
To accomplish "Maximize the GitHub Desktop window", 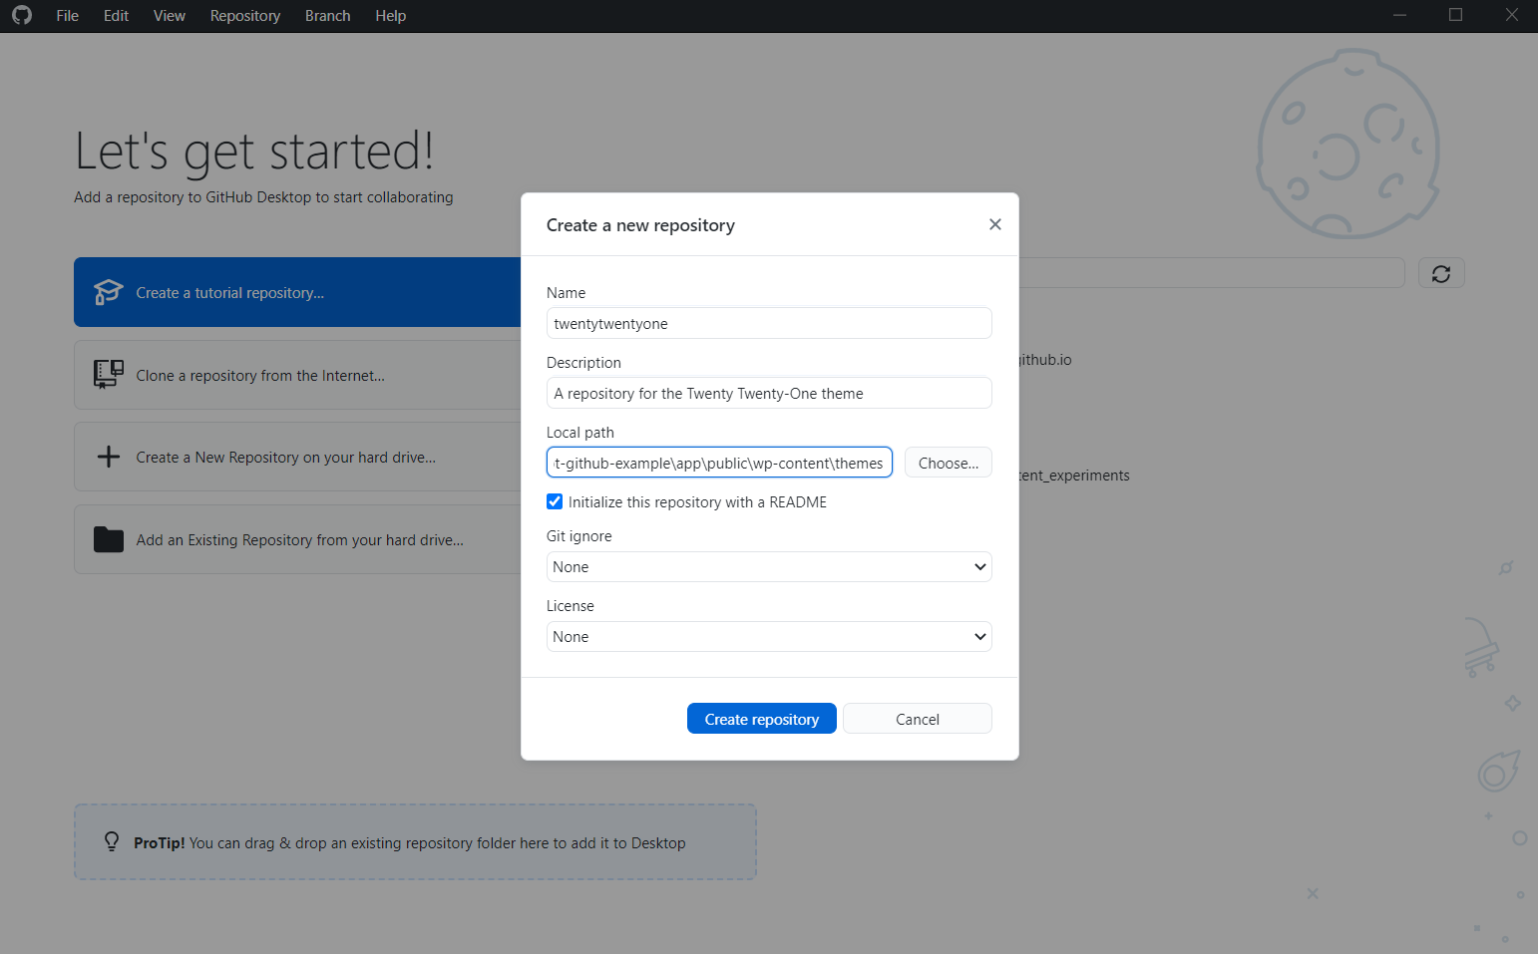I will pyautogui.click(x=1455, y=15).
